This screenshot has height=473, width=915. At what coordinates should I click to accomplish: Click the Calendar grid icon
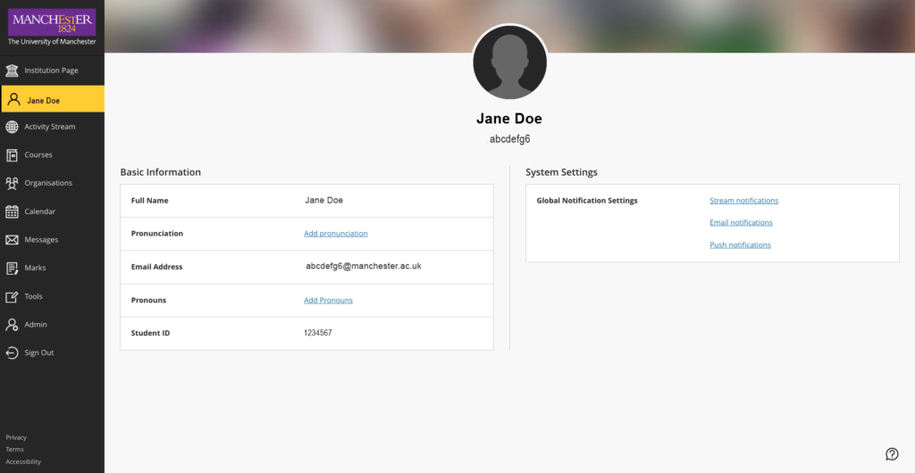[x=12, y=212]
